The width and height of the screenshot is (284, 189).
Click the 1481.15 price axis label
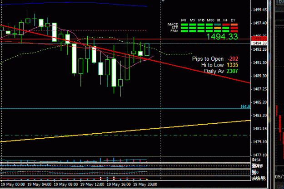click(260, 129)
